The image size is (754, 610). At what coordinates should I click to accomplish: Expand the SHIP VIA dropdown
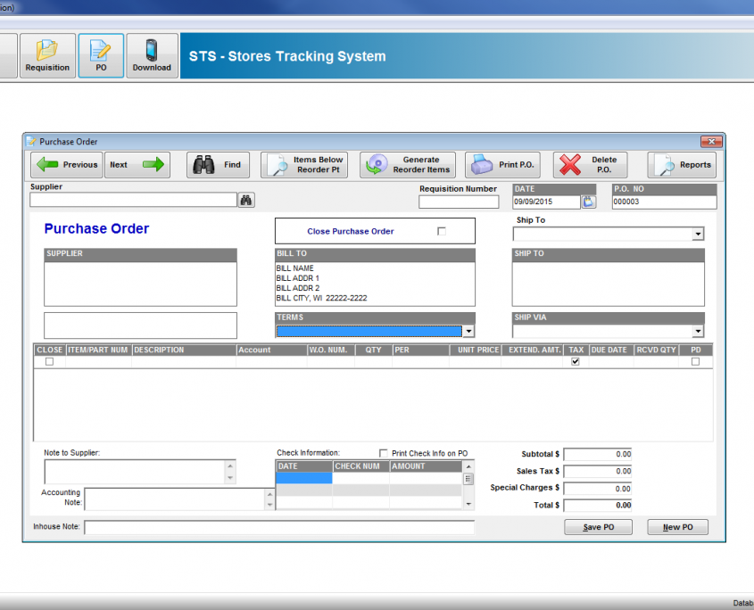click(698, 331)
